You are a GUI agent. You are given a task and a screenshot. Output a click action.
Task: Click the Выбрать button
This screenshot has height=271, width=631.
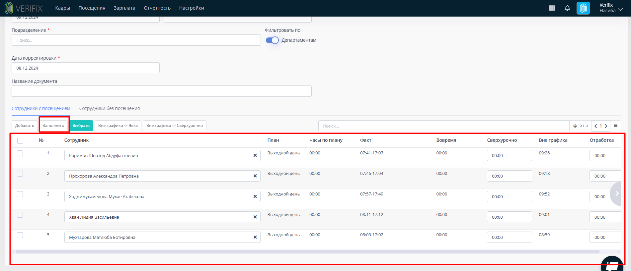click(81, 126)
